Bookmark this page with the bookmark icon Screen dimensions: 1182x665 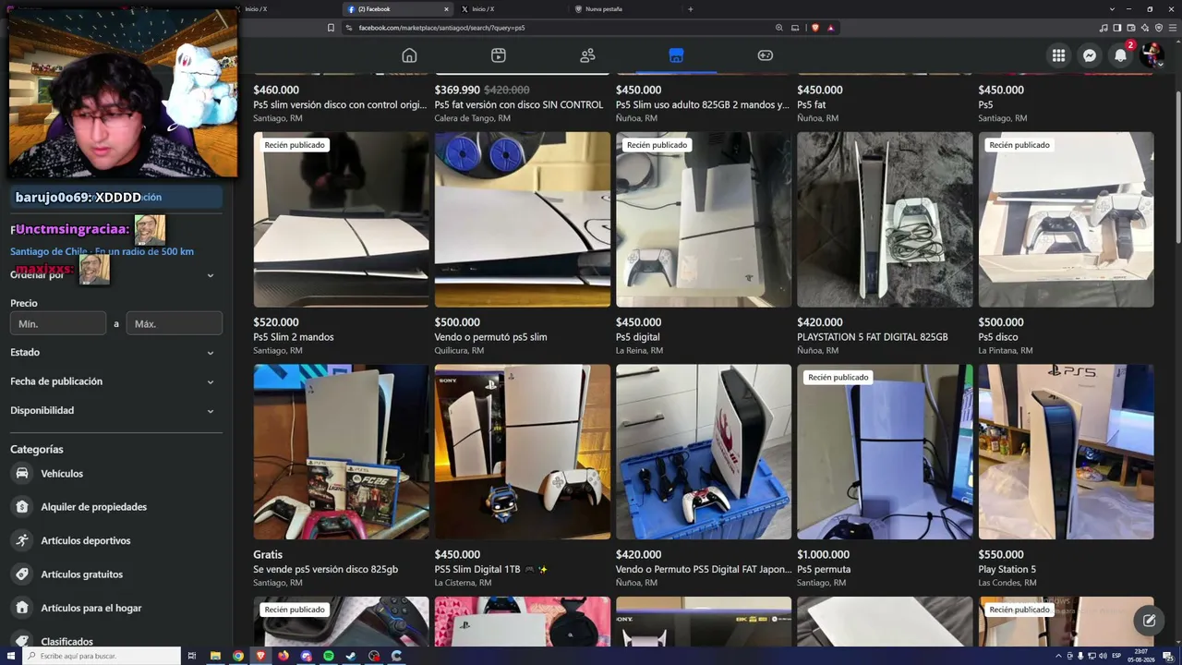click(x=331, y=28)
